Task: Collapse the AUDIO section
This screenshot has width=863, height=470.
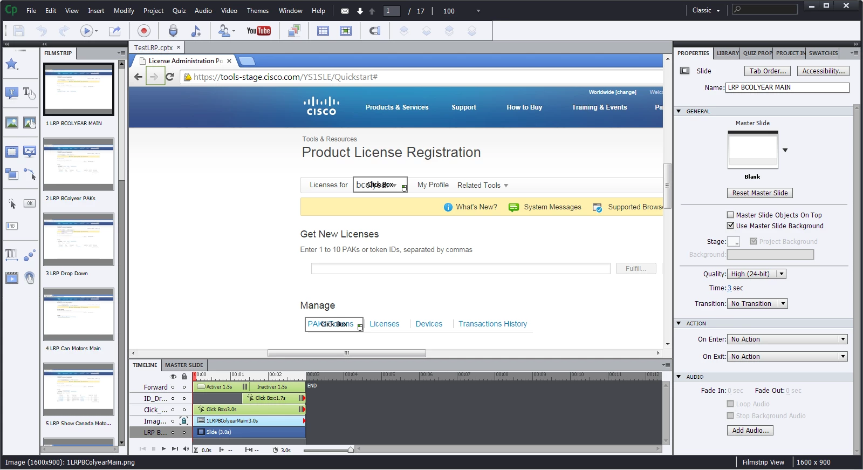Action: (679, 377)
